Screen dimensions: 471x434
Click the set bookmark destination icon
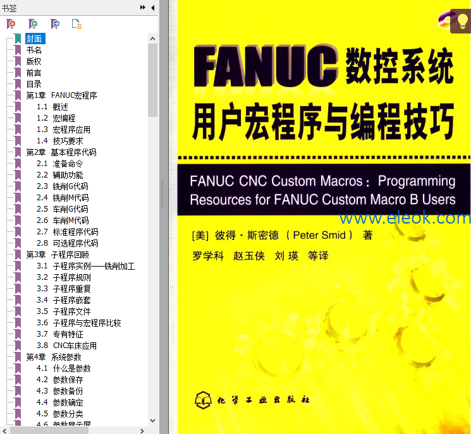pos(55,24)
